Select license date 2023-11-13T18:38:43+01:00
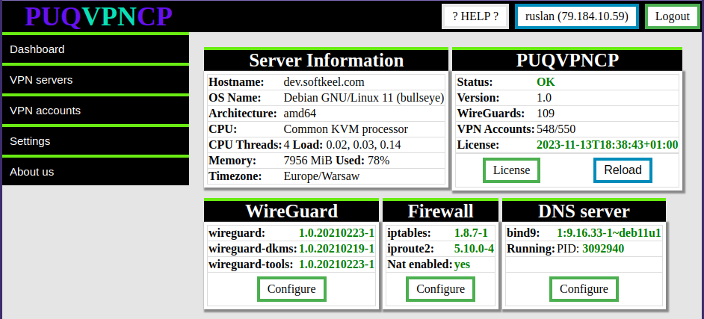Viewport: 704px width, 319px height. tap(608, 145)
